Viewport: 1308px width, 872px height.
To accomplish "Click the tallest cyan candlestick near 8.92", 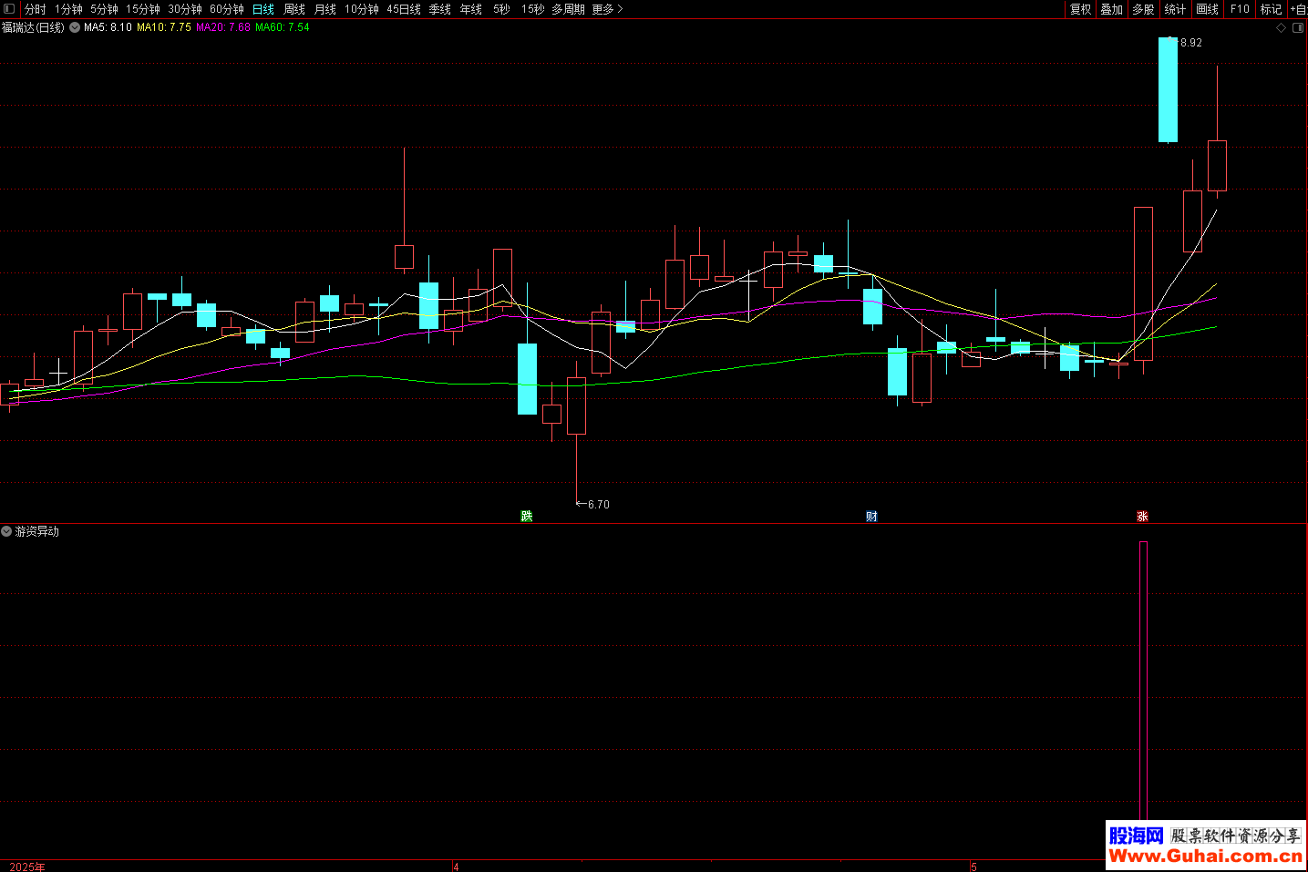I will (x=1168, y=89).
